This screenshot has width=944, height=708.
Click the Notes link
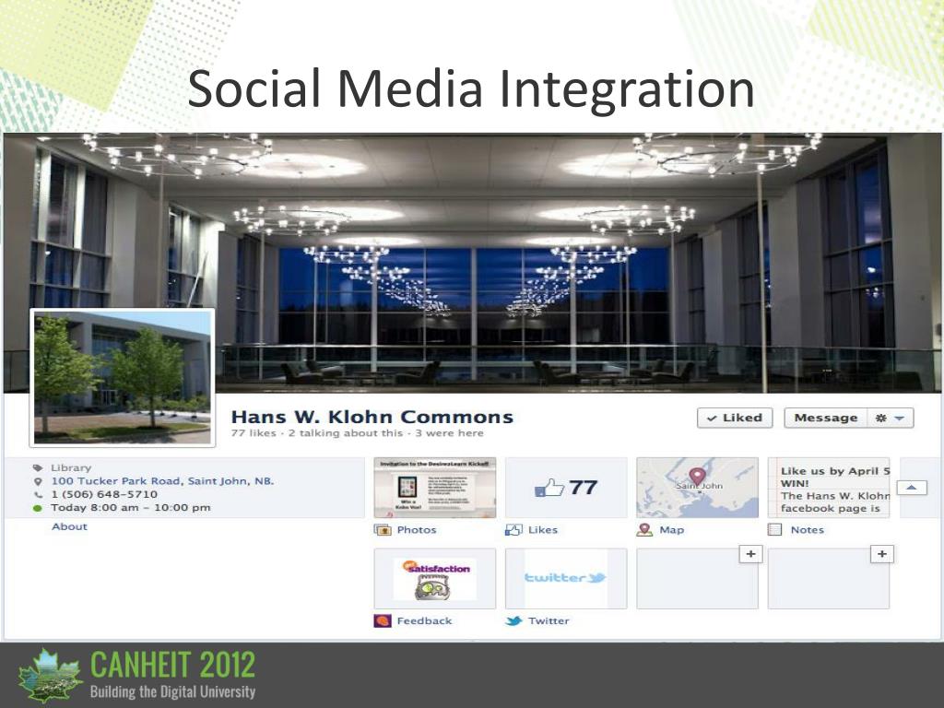(x=808, y=530)
